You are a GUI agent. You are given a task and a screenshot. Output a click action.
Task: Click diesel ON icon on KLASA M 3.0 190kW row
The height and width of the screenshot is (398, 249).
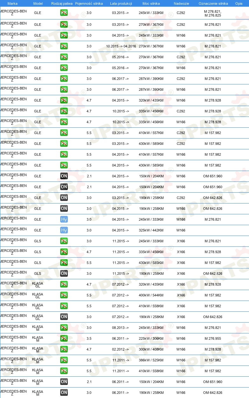[64, 393]
